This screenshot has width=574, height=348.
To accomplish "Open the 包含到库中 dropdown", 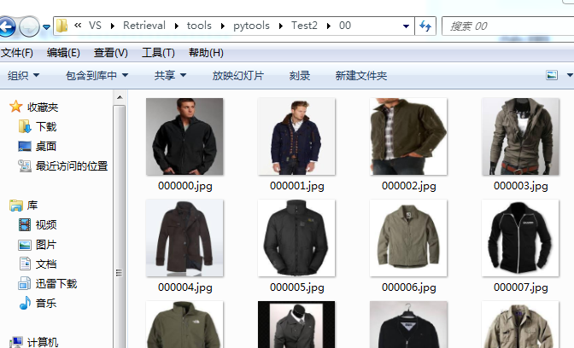I will 97,76.
